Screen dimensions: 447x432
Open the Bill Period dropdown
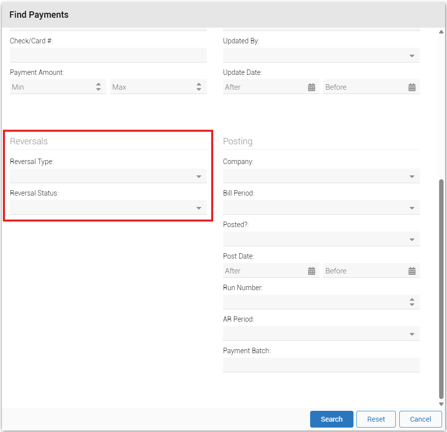(x=412, y=208)
